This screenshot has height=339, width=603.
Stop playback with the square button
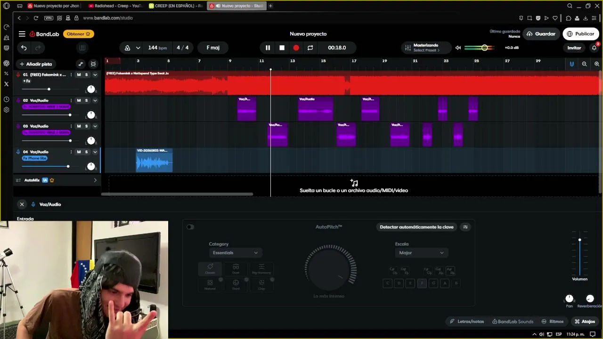pyautogui.click(x=282, y=48)
